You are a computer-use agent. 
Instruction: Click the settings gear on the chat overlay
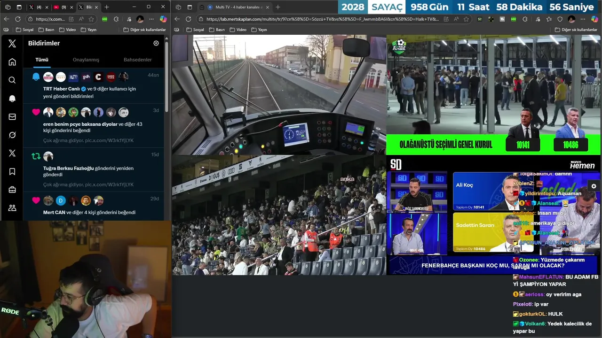coord(594,186)
